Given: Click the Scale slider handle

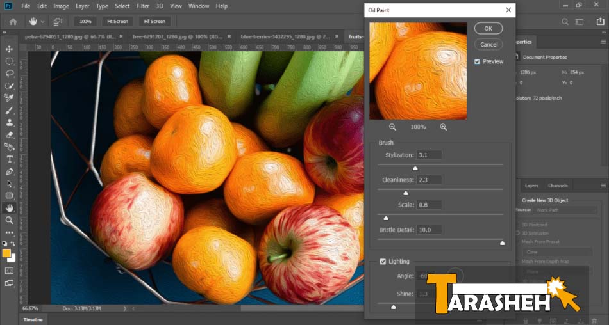Looking at the screenshot, I should click(386, 218).
